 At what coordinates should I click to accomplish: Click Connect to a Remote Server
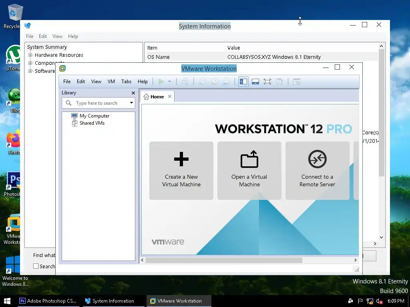pos(317,171)
